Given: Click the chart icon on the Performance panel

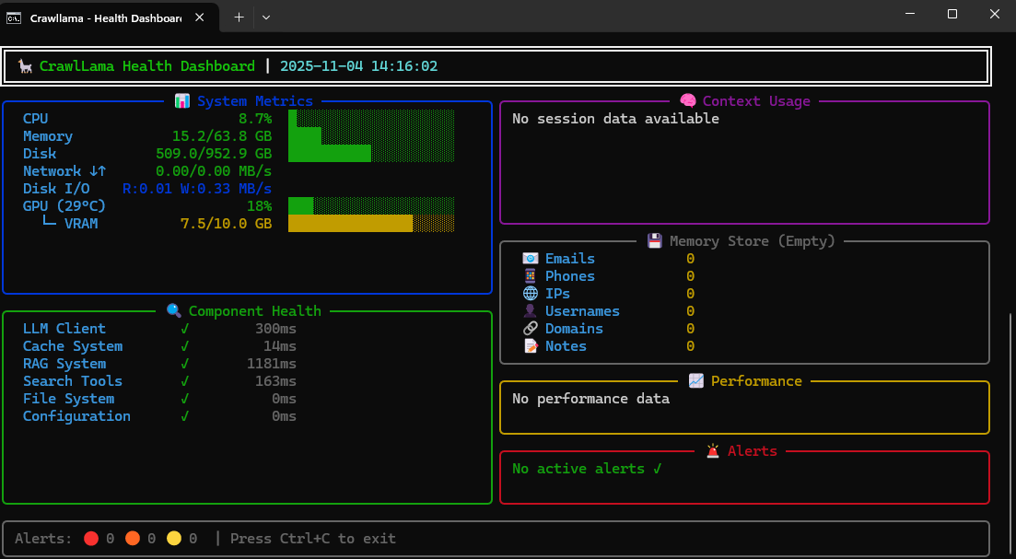Looking at the screenshot, I should (x=695, y=380).
